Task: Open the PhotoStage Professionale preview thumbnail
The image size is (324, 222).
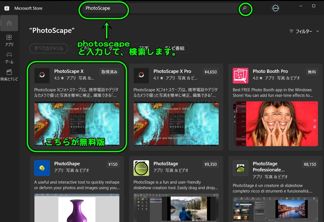Action: point(275,209)
